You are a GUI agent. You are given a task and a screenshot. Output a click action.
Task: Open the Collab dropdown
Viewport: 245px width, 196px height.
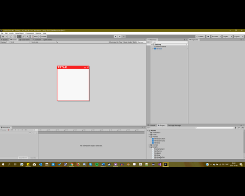tap(200, 36)
